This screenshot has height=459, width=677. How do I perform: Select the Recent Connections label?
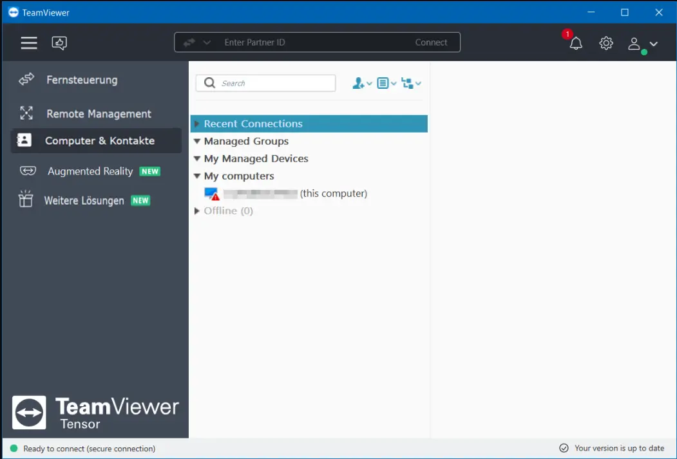[x=253, y=124]
